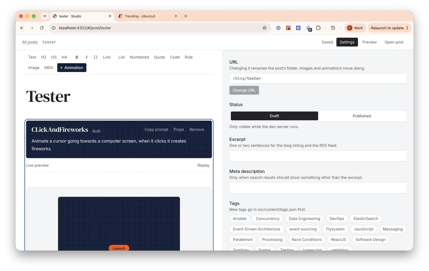Replay the live animation preview
Screen dimensions: 429x271
204,165
